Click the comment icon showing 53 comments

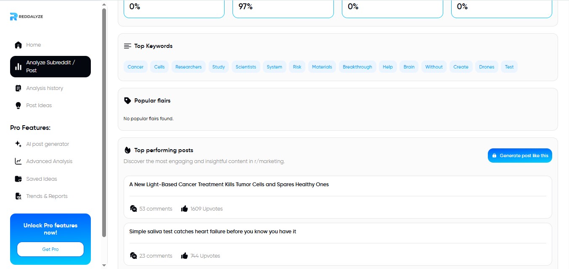133,208
